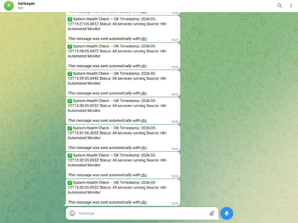Click the 19:32 message time stamp
The image size is (298, 223).
tap(175, 176)
